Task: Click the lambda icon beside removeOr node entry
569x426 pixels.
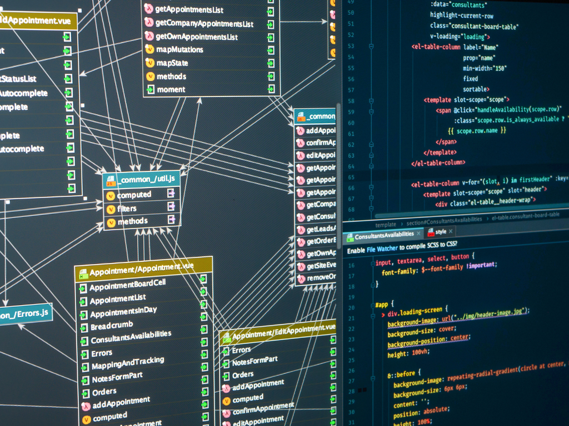Action: [x=301, y=278]
